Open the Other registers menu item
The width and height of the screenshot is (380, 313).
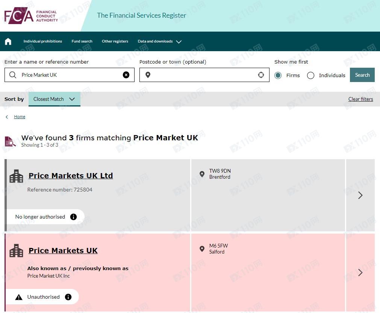(115, 41)
